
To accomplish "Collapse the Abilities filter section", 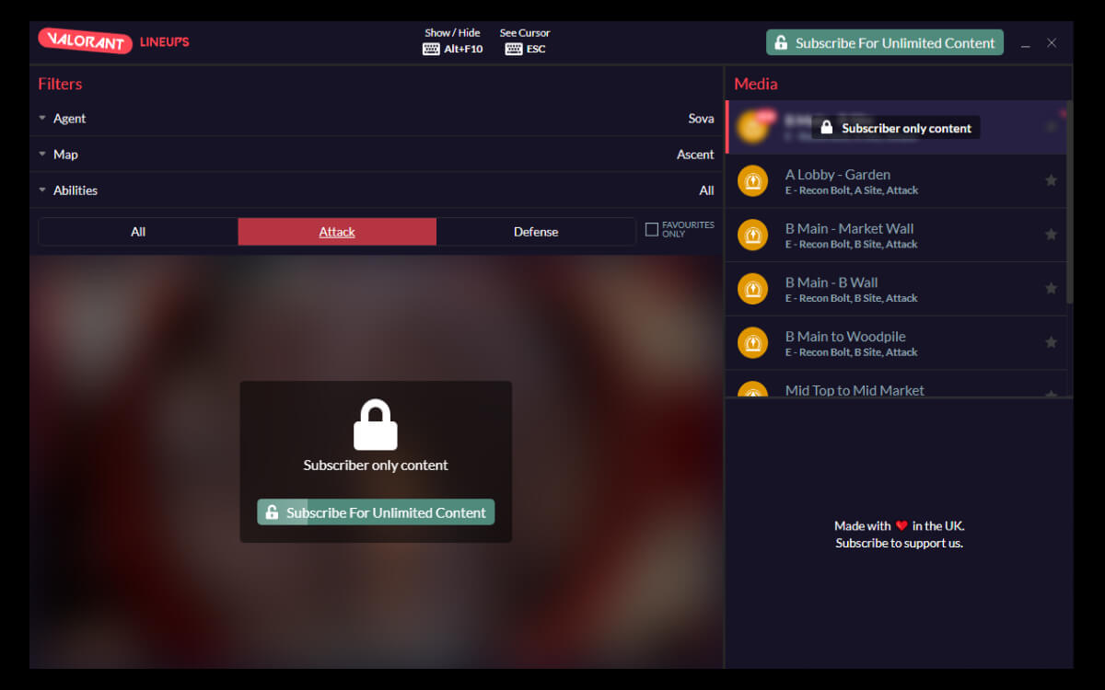I will [41, 190].
